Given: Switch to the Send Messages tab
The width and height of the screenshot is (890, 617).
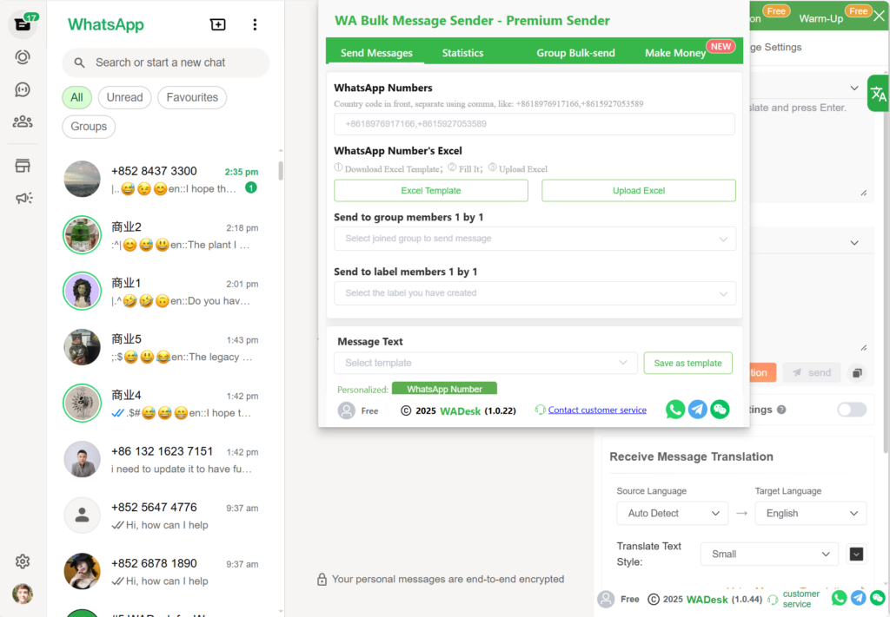Looking at the screenshot, I should (x=376, y=53).
